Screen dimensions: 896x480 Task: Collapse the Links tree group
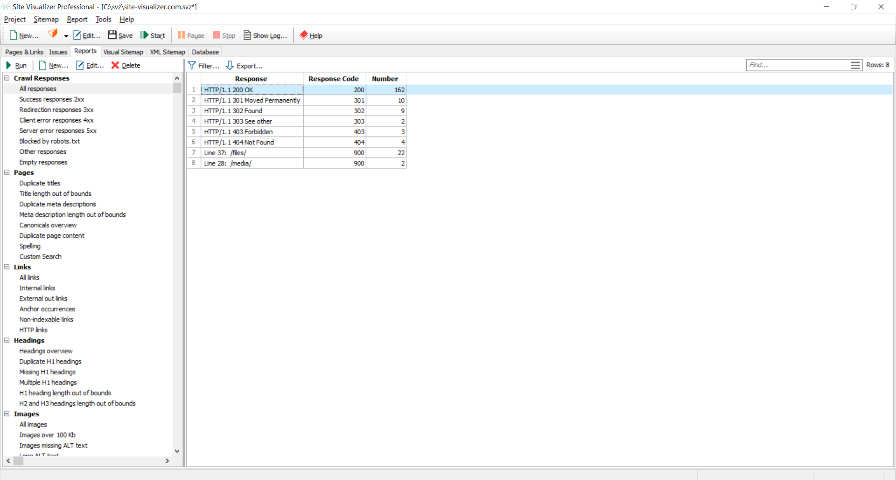coord(7,267)
